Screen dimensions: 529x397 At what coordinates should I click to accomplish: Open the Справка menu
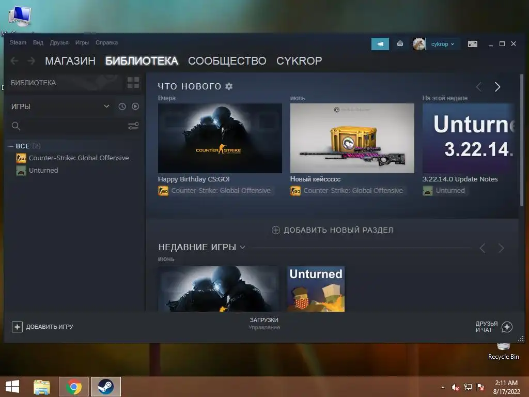(106, 42)
